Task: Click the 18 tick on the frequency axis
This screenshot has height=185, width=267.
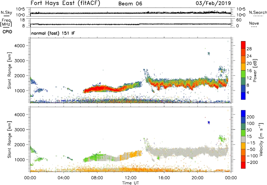Action: coord(22,20)
